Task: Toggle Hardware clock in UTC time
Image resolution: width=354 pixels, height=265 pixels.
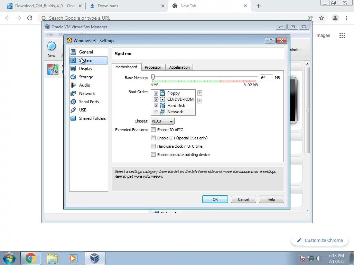Action: point(153,146)
